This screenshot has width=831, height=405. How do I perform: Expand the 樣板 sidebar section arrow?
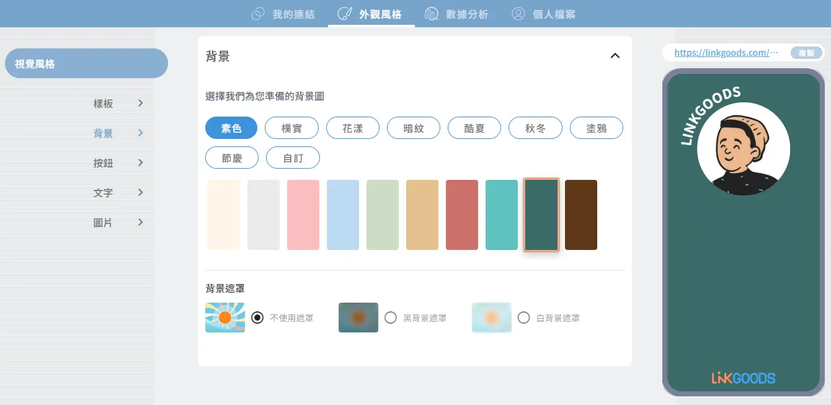(x=141, y=103)
